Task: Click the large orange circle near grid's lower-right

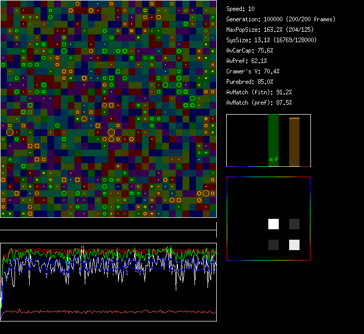Action: (206, 193)
